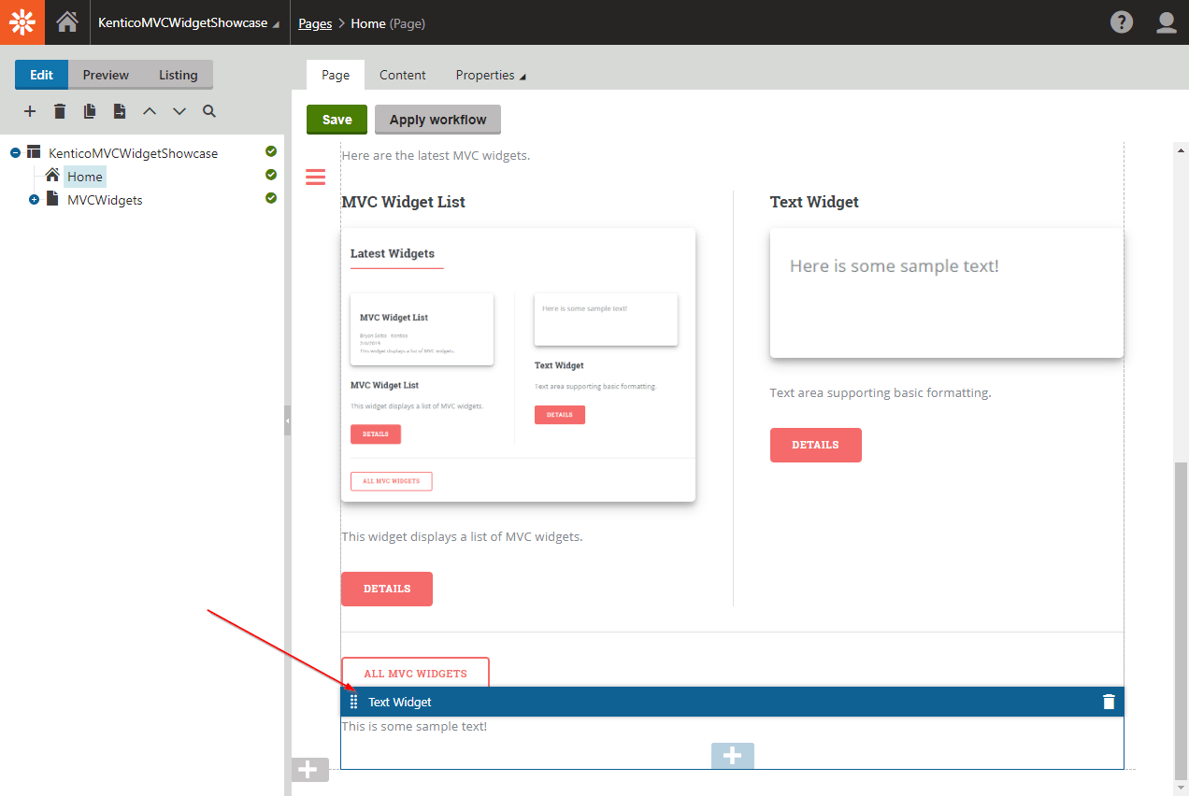This screenshot has height=796, width=1189.
Task: Switch to Listing mode
Action: pyautogui.click(x=178, y=75)
